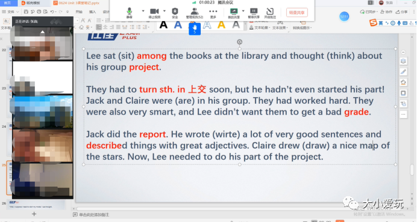This screenshot has height=222, width=417.
Task: Click the undo arrow icon
Action: (x=52, y=11)
